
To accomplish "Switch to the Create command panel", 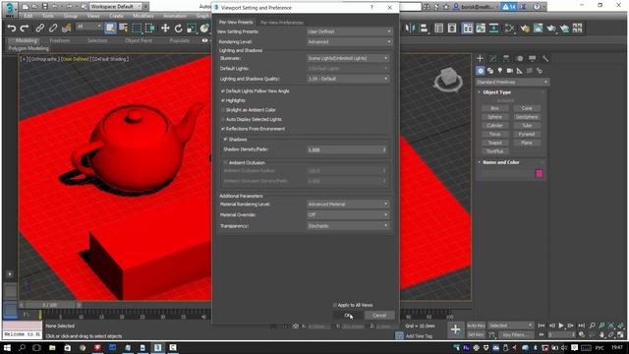I will click(480, 59).
